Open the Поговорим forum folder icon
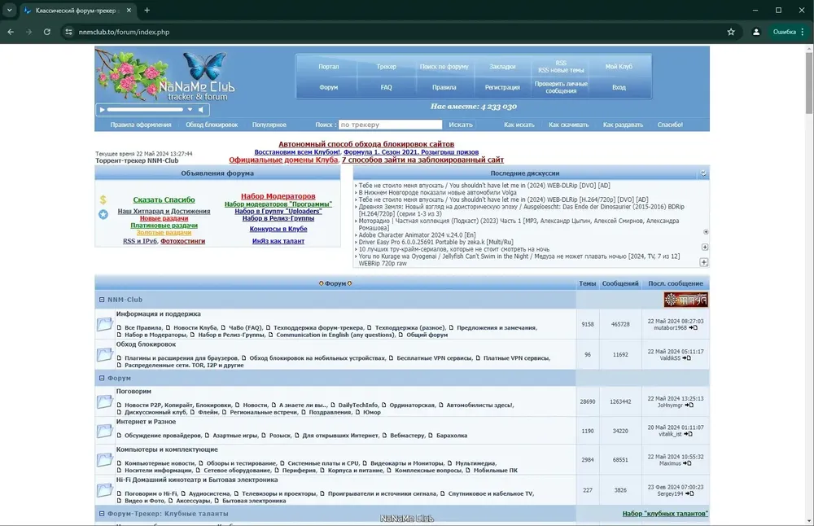The height and width of the screenshot is (526, 814). click(x=104, y=401)
